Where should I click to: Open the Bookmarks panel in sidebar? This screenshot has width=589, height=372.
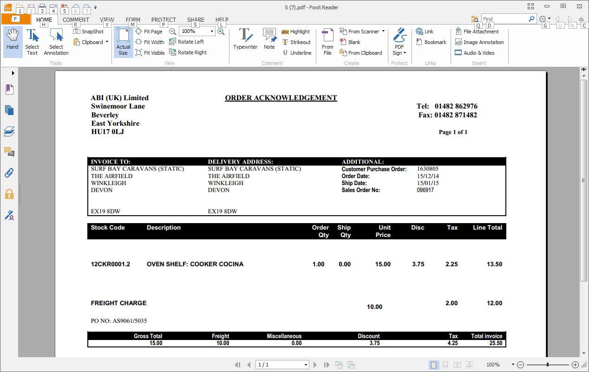click(9, 89)
